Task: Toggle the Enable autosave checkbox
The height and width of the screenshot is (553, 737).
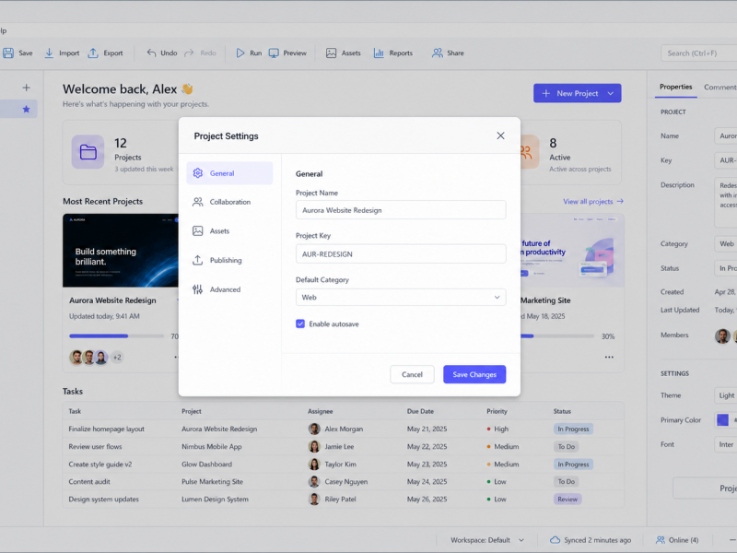Action: [x=300, y=324]
